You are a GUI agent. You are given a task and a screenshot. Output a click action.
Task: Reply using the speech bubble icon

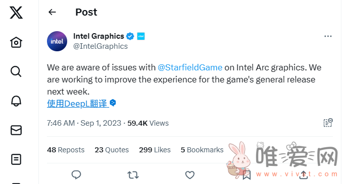pyautogui.click(x=76, y=175)
